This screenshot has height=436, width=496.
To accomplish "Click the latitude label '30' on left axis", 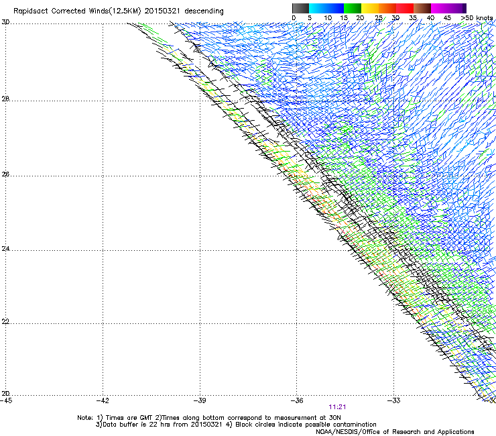I will 5,22.
